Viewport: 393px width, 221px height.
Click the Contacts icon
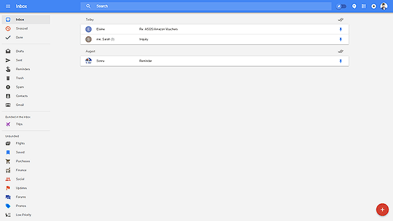pos(8,96)
